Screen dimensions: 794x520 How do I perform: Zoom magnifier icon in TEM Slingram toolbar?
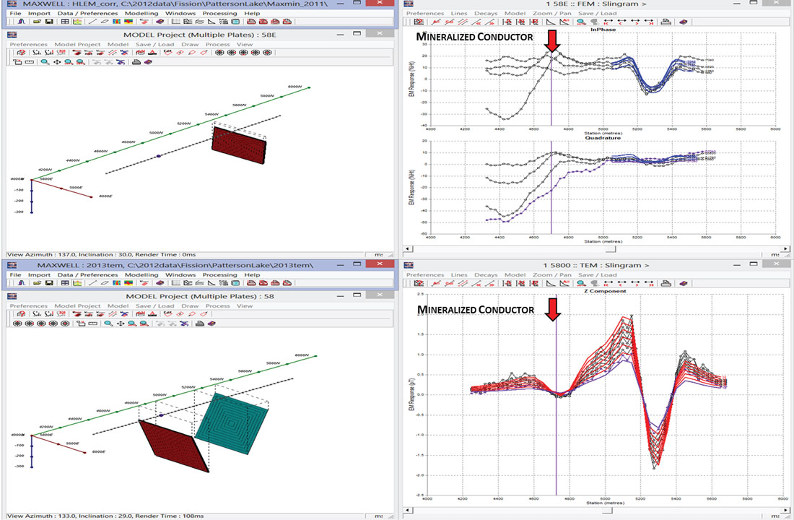pos(581,283)
